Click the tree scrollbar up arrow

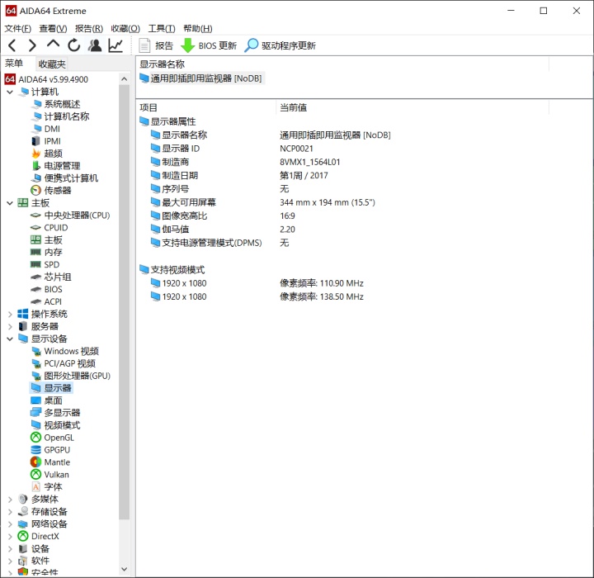[125, 79]
